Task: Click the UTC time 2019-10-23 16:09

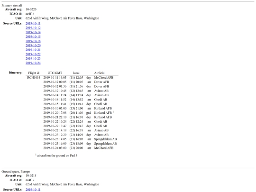Action: 55,144
